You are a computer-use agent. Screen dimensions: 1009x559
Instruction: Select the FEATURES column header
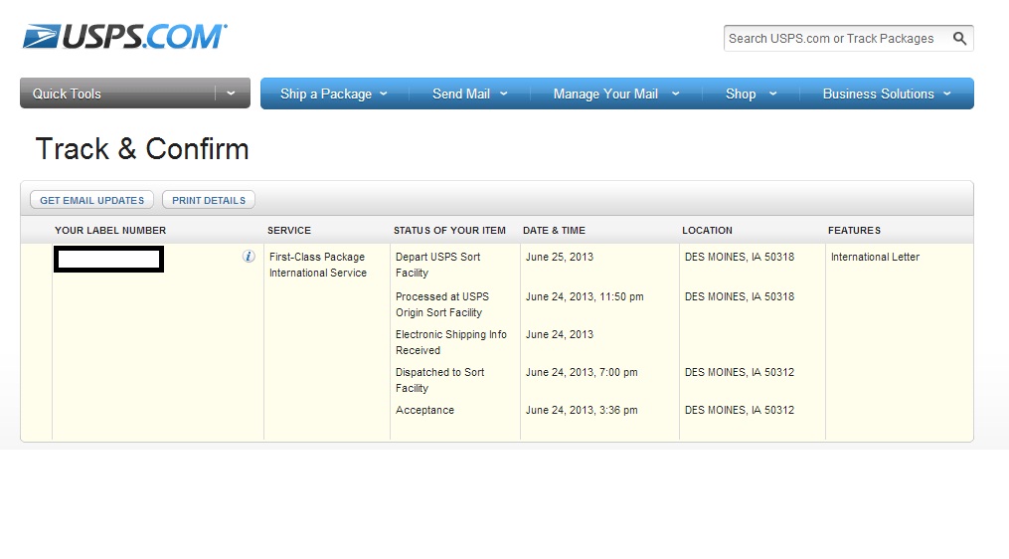click(x=855, y=231)
